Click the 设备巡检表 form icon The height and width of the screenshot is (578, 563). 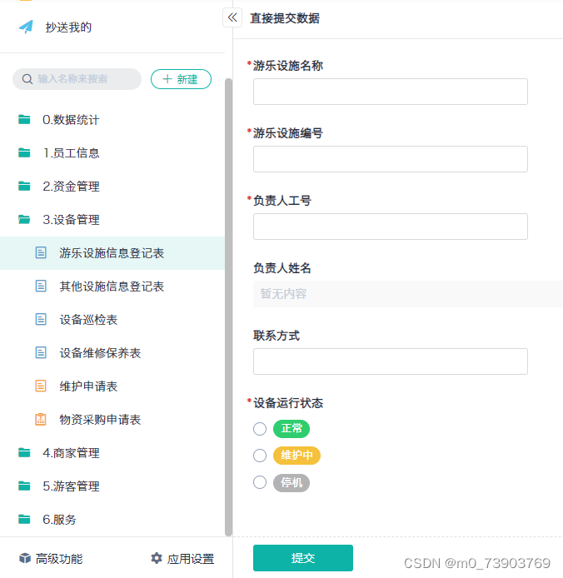coord(41,319)
